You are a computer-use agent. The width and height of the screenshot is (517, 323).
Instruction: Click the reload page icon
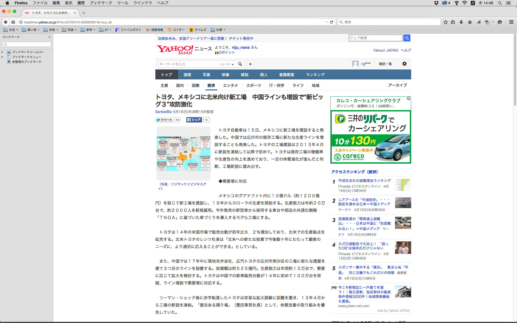pos(332,22)
